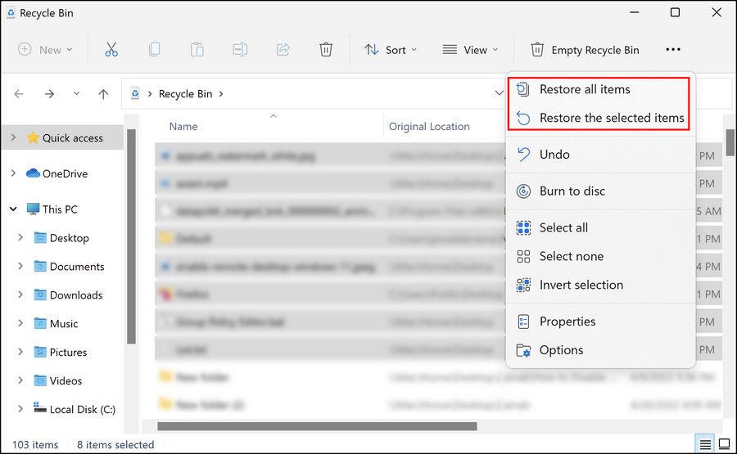This screenshot has width=737, height=454.
Task: Go back with the left arrow
Action: pos(19,94)
